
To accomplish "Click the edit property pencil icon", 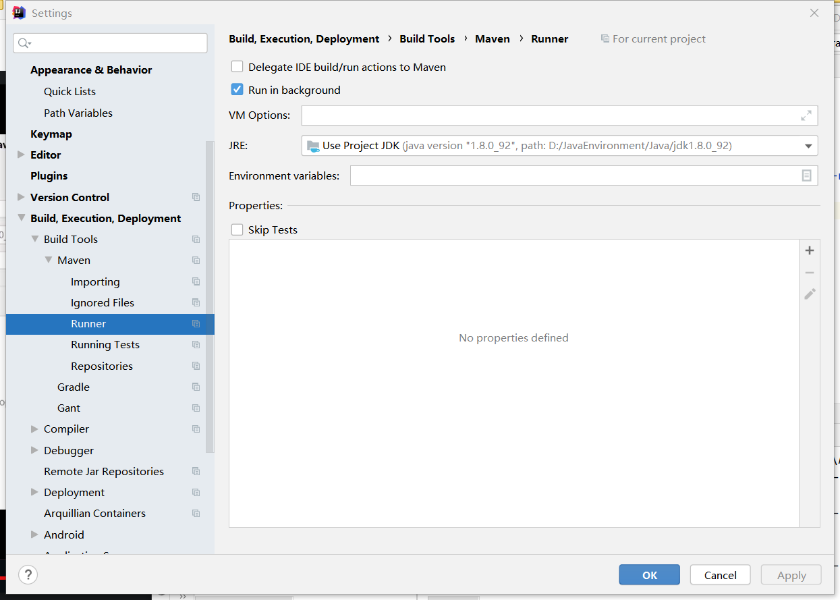I will click(810, 294).
